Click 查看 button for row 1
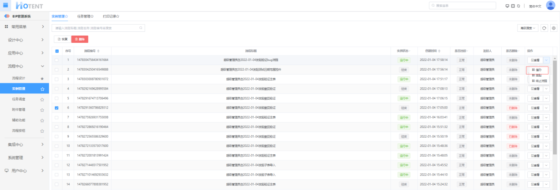 pyautogui.click(x=535, y=60)
